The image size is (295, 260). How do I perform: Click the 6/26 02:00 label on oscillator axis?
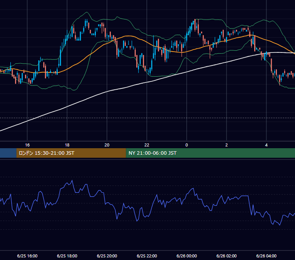(x=226, y=256)
